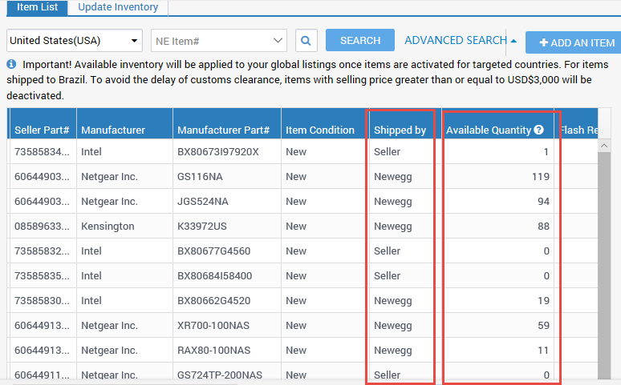Switch to the Update Inventory tab
Image resolution: width=621 pixels, height=385 pixels.
click(x=118, y=7)
